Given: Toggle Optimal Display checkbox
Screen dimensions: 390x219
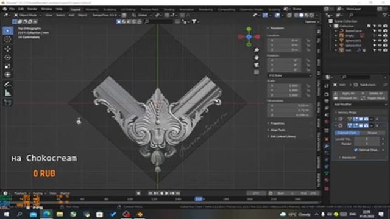Looking at the screenshot, I should coord(356,150).
